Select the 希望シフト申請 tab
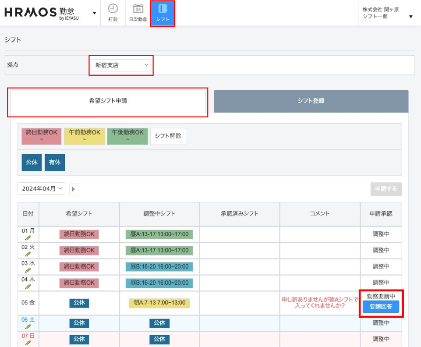421x347 pixels. coord(107,101)
